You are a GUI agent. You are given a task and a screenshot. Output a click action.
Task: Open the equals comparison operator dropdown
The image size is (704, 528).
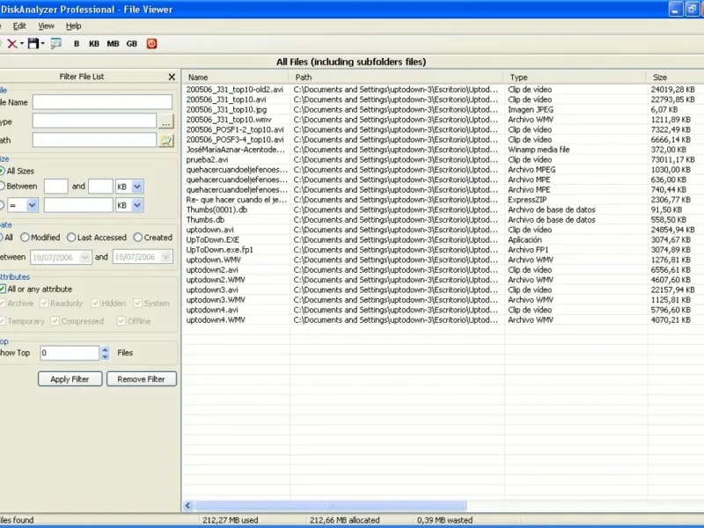coord(32,205)
